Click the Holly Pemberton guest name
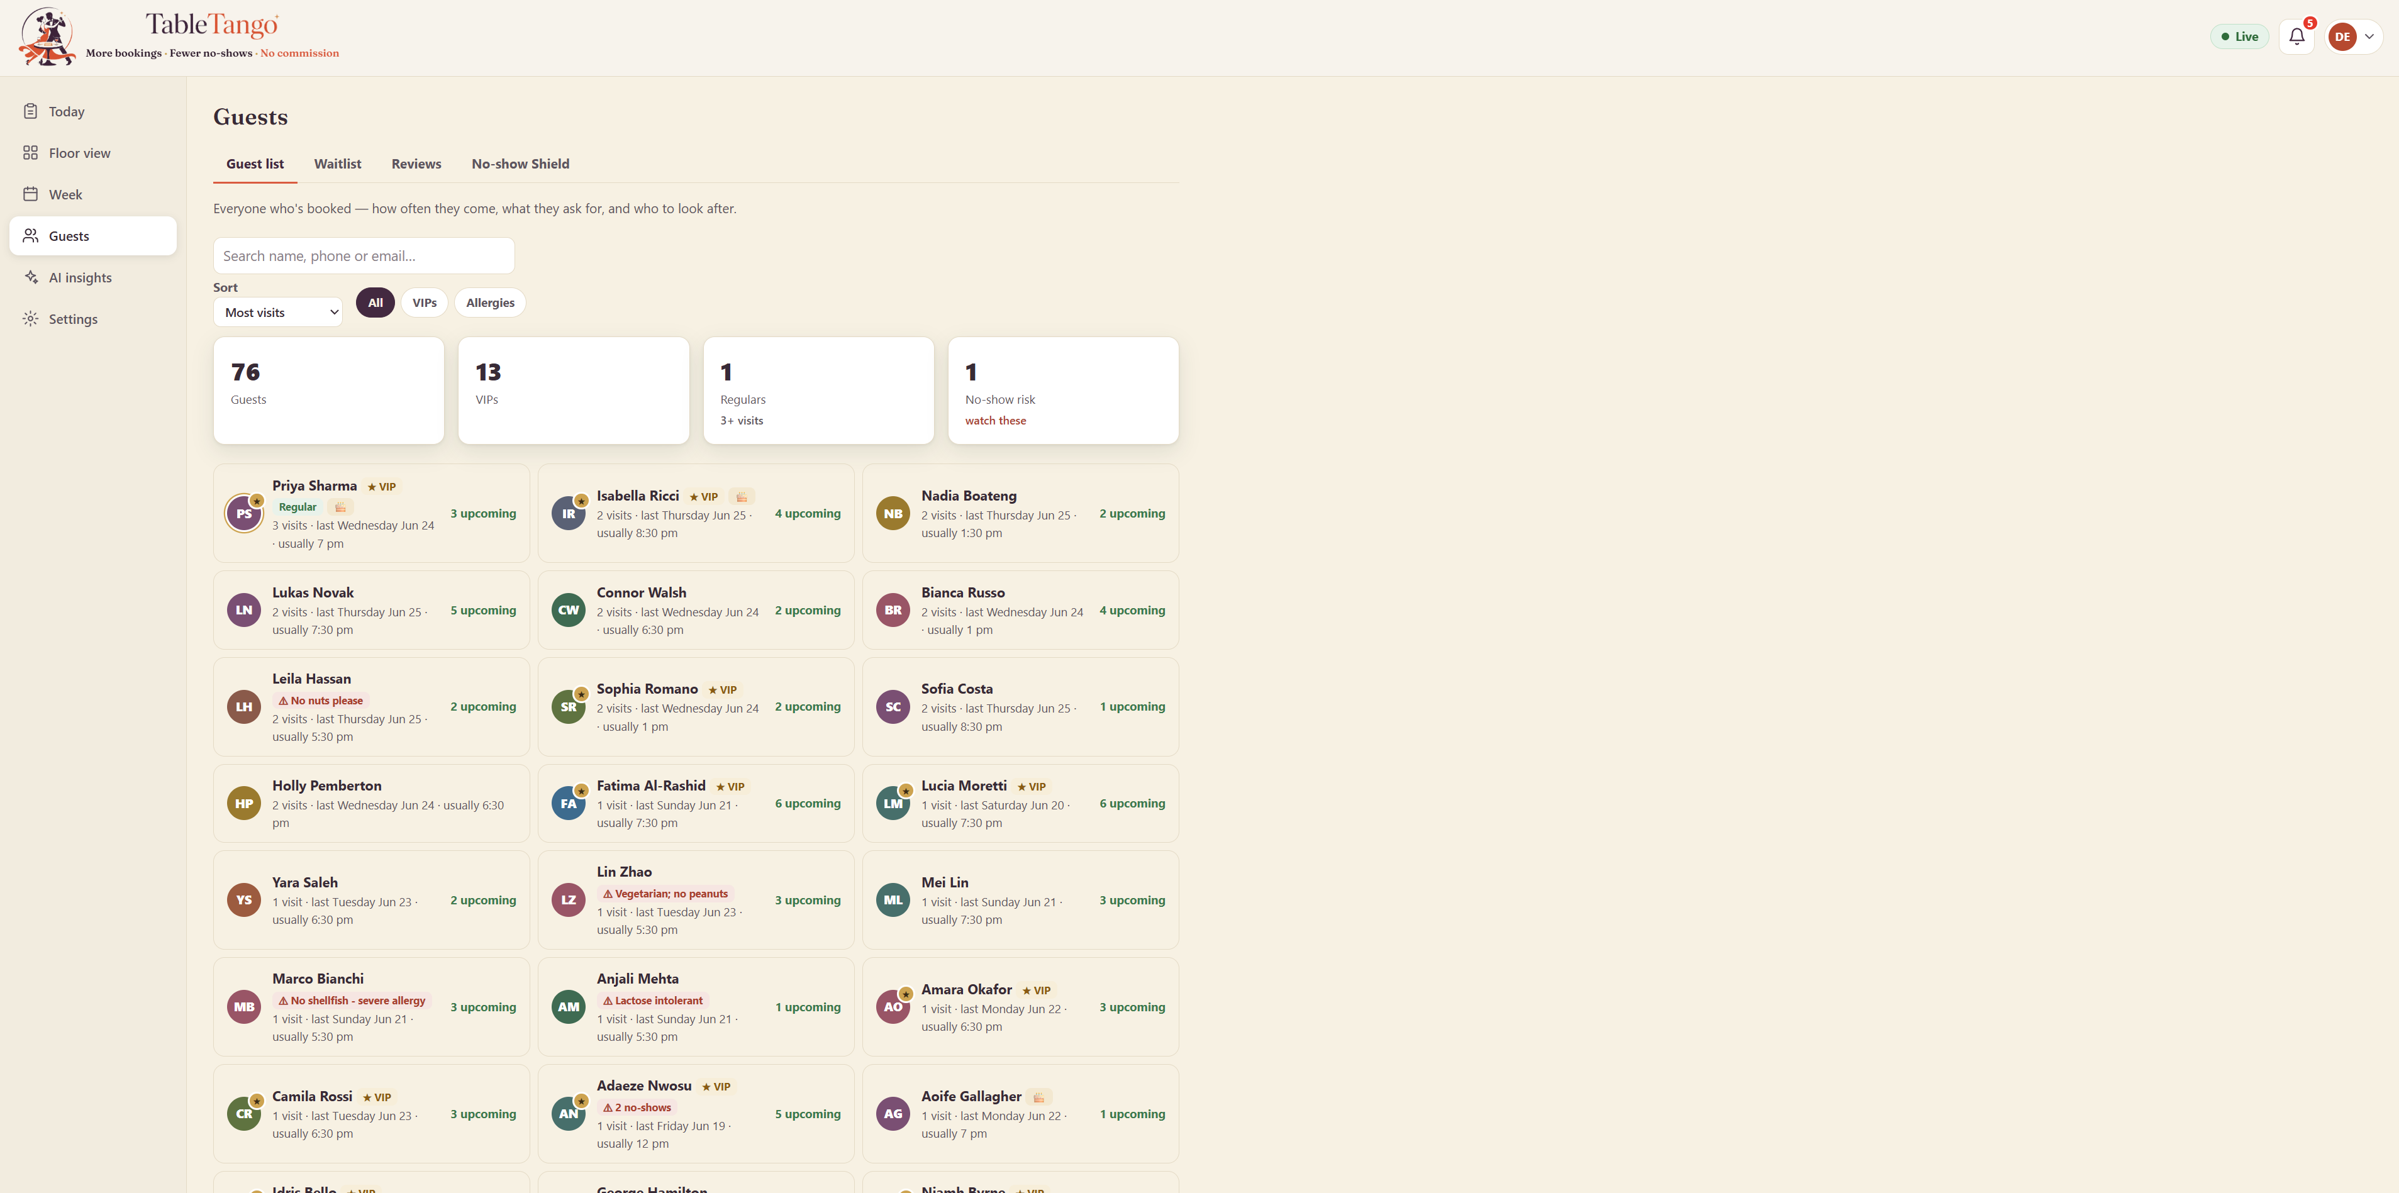This screenshot has width=2399, height=1193. [327, 785]
